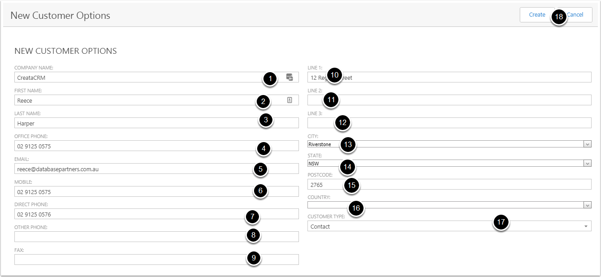Click the Email input field

click(x=135, y=169)
